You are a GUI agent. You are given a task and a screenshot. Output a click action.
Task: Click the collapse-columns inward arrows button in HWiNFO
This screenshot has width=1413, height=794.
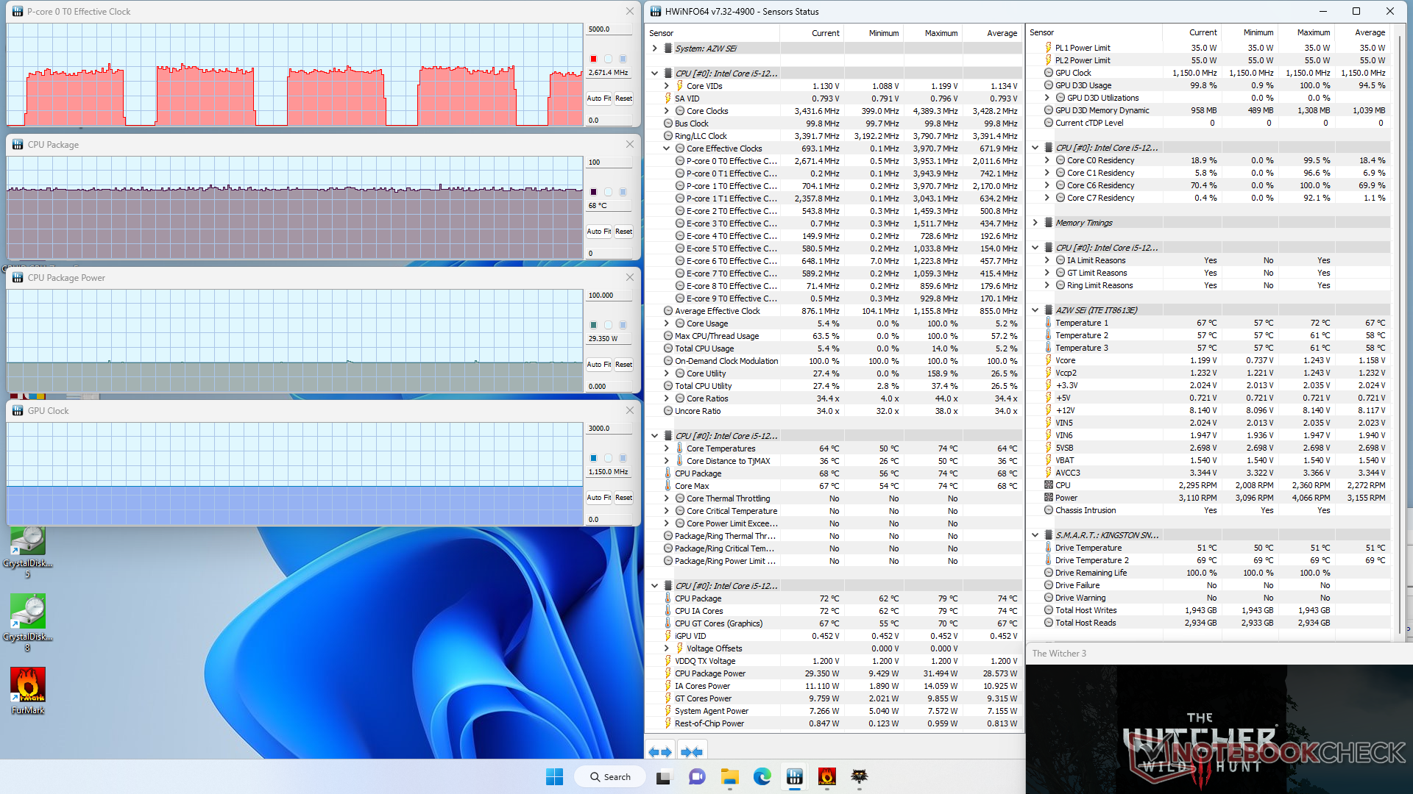pyautogui.click(x=692, y=751)
